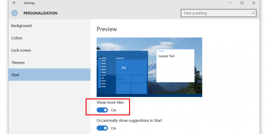
Task: Click the search magnifier icon
Action: coord(253,13)
